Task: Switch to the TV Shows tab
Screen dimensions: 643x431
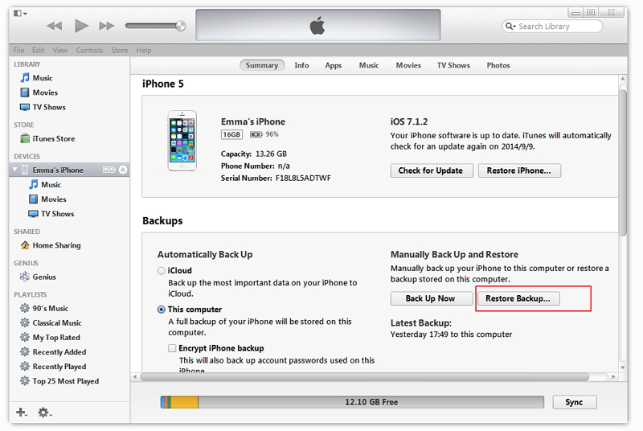Action: tap(453, 65)
